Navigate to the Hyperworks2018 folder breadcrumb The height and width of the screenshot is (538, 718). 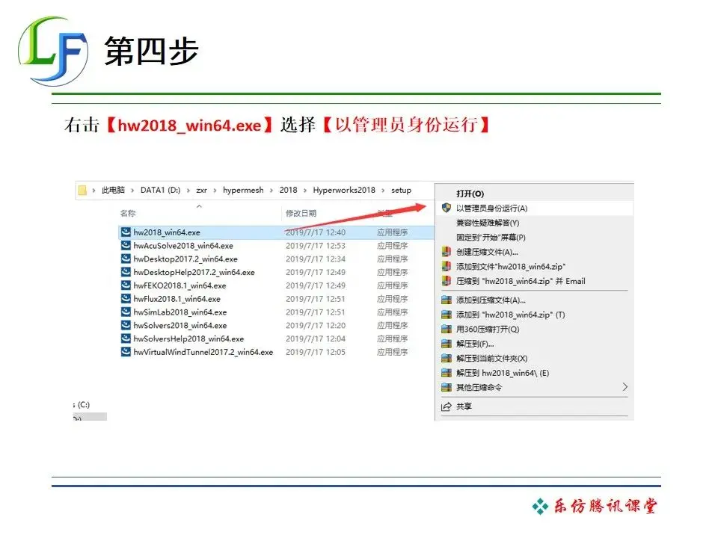click(x=344, y=191)
